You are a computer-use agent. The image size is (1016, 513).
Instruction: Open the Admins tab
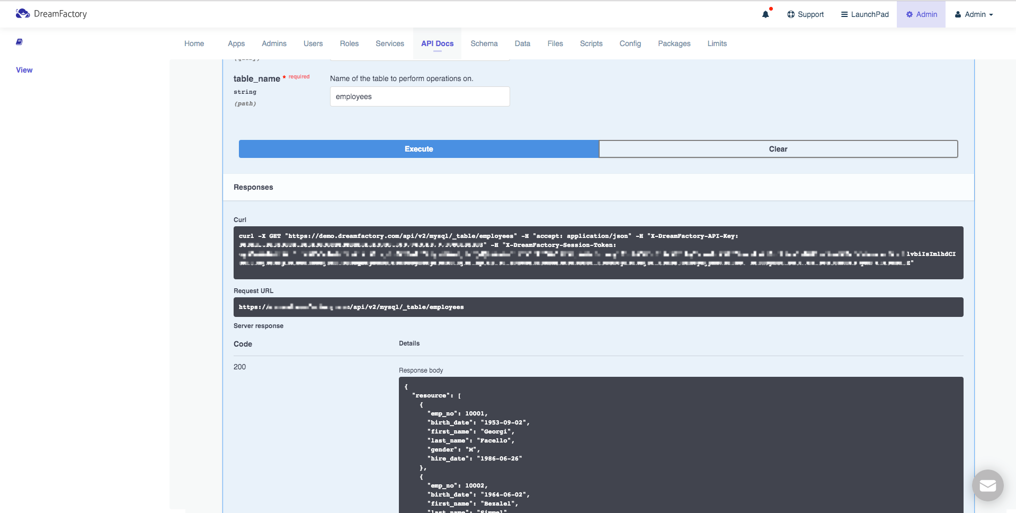tap(274, 43)
